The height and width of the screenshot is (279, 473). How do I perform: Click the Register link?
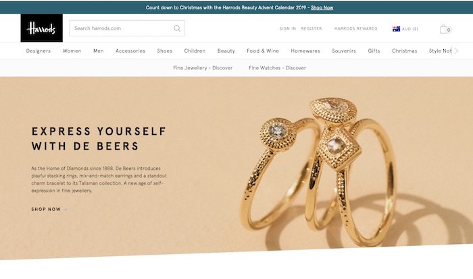coord(312,28)
